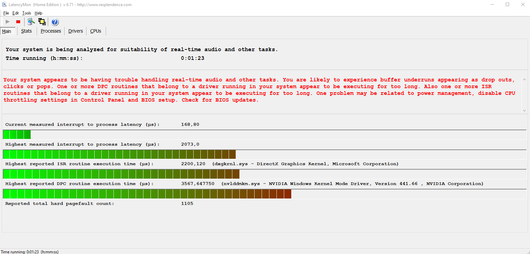Select the current latency value 168,80
Screen dimensions: 530x254
coord(190,124)
